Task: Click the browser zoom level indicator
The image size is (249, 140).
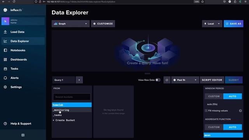Action: click(x=196, y=2)
